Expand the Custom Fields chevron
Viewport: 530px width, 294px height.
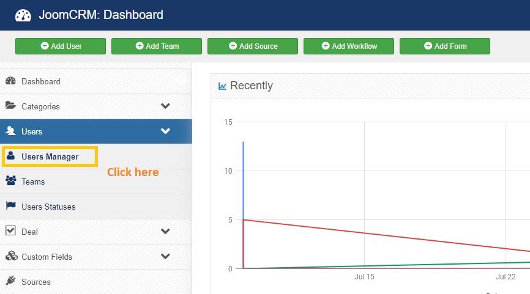(165, 257)
